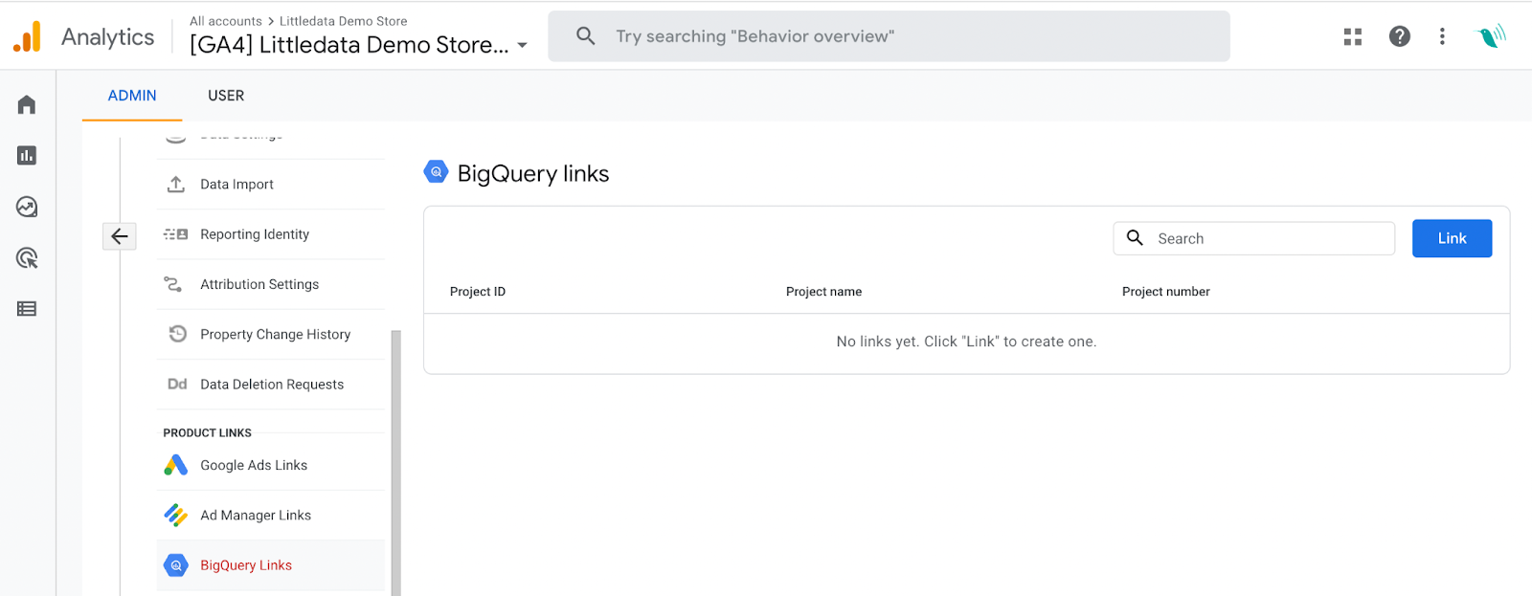Click the Project ID column header
1532x596 pixels.
478,292
